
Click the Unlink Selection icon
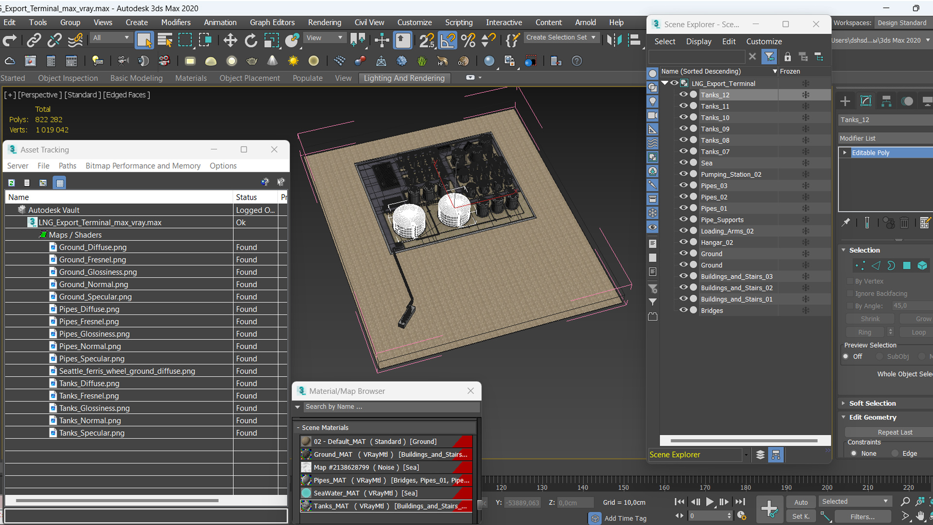point(54,40)
